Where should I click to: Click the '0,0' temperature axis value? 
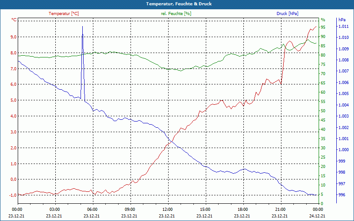pos(14,179)
